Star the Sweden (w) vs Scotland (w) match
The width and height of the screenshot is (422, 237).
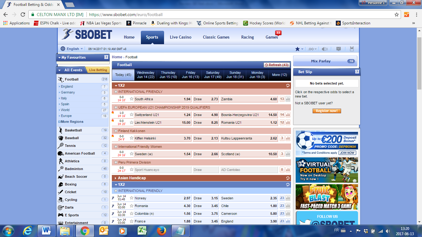[132, 154]
